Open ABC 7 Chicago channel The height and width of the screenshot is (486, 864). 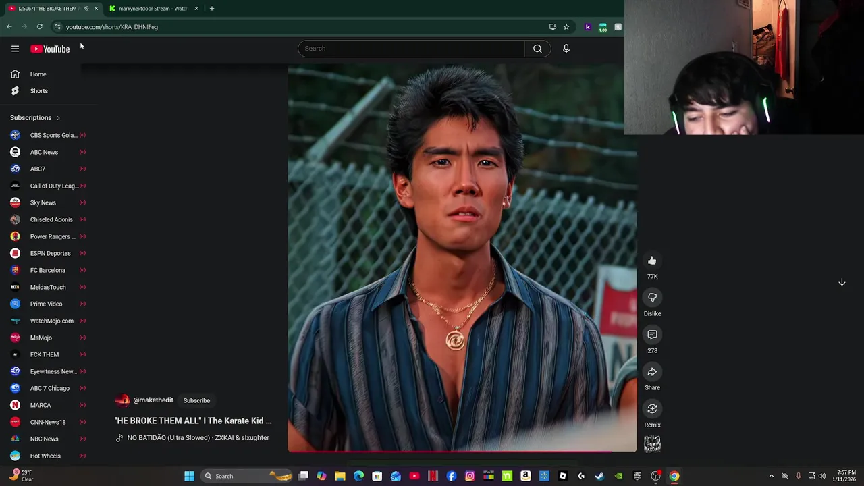(47, 388)
